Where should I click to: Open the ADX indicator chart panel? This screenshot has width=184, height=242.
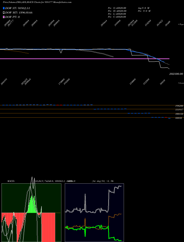94,213
